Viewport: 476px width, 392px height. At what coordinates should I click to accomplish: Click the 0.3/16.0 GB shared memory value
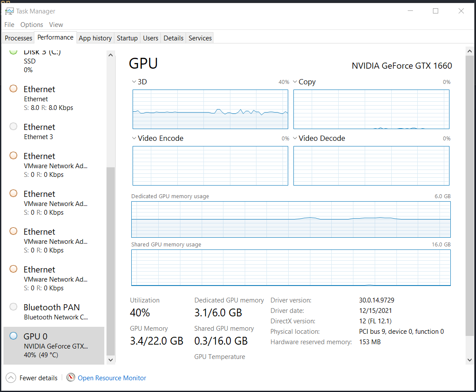pyautogui.click(x=221, y=341)
